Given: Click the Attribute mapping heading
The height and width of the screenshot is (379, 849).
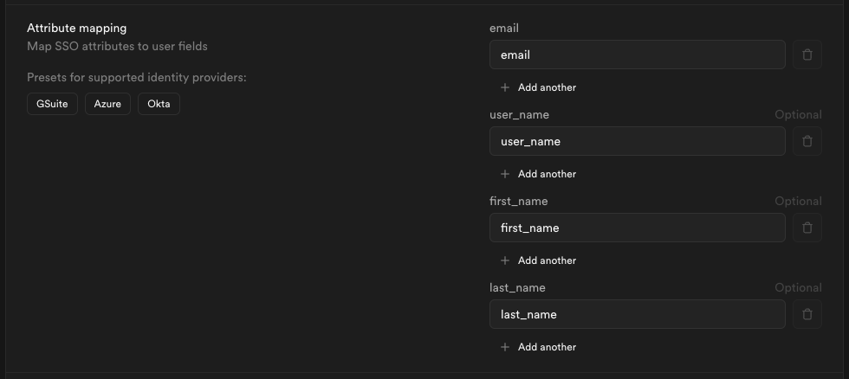Looking at the screenshot, I should [x=77, y=29].
